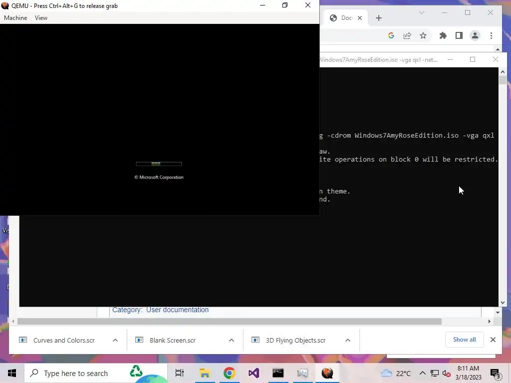Screen dimensions: 511x383
Task: Toggle the Chrome side panel icon
Action: coord(459,35)
